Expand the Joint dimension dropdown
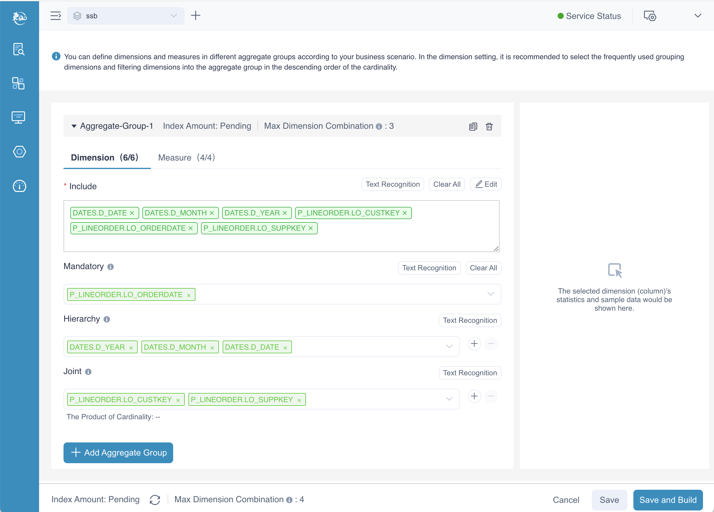Viewport: 714px width, 512px height. 449,399
